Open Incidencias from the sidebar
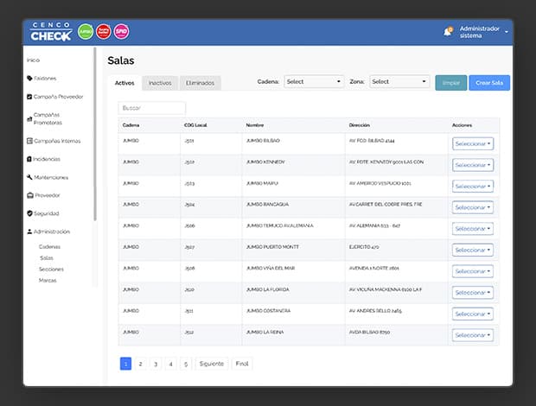This screenshot has width=536, height=406. tap(47, 159)
